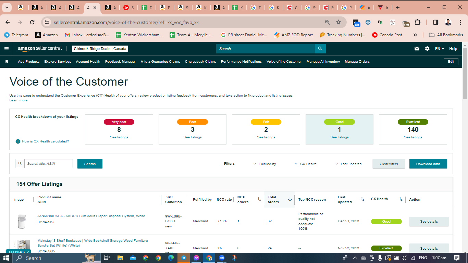
Task: Sort the table by NCX orders
Action: coord(259,199)
